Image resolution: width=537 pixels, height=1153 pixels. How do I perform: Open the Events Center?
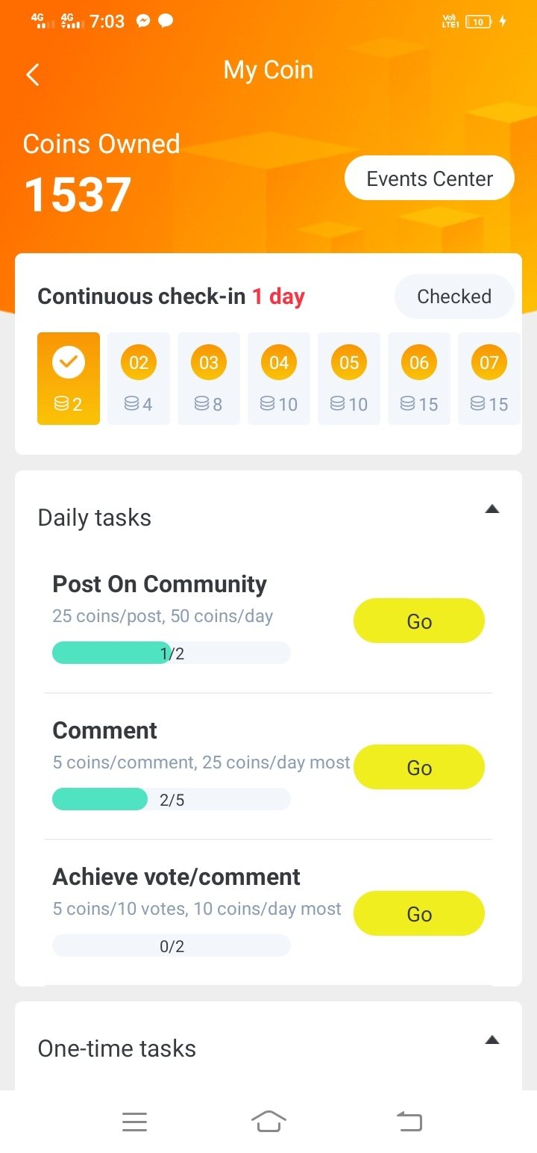430,178
